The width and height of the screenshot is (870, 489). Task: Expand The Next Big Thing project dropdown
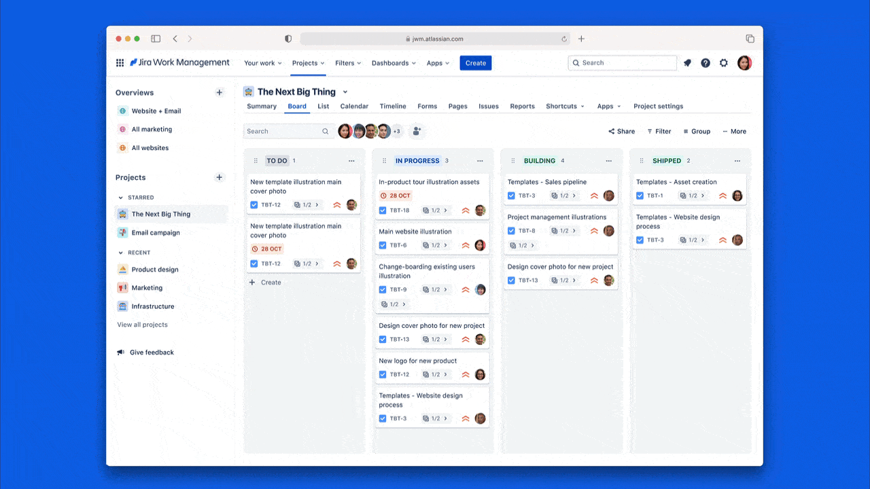click(346, 91)
